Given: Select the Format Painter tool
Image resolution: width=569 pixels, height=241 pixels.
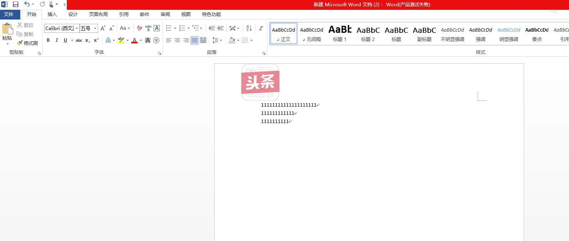Looking at the screenshot, I should 27,43.
